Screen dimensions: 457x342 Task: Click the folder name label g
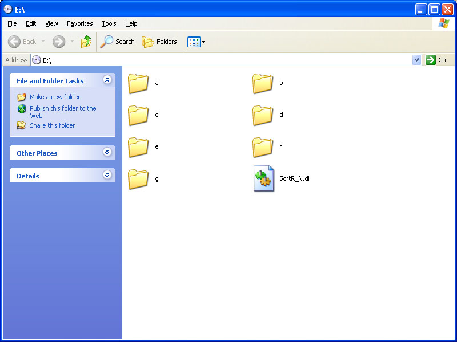pos(157,179)
